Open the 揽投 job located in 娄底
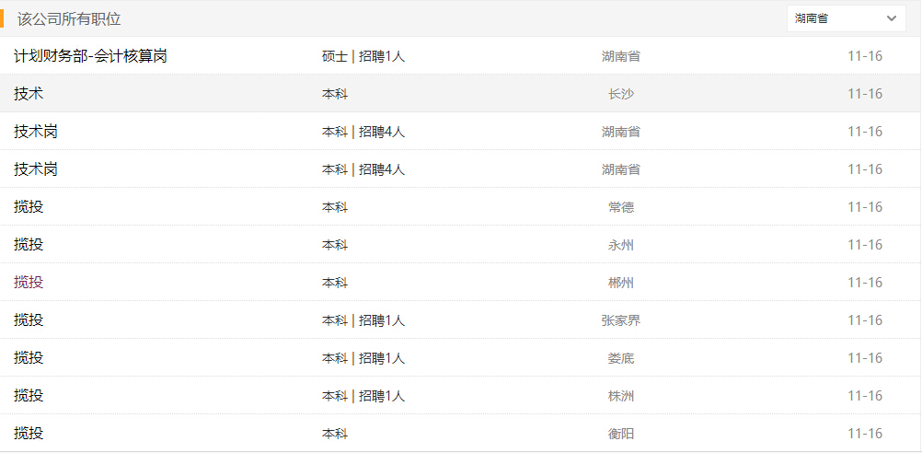This screenshot has width=922, height=453. click(x=29, y=358)
